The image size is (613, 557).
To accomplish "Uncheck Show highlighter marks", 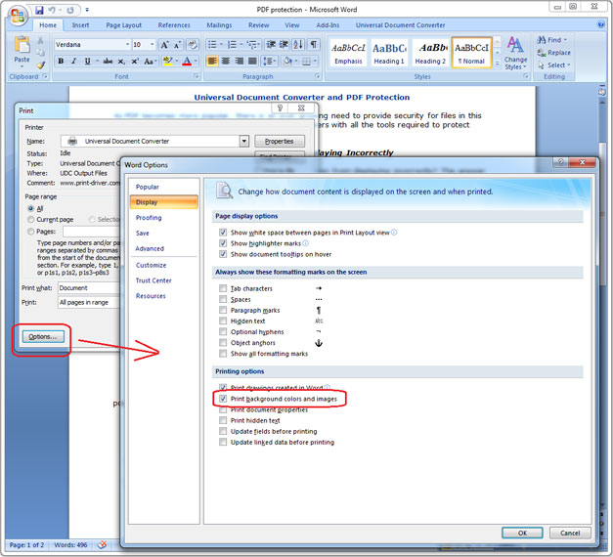I will [224, 243].
